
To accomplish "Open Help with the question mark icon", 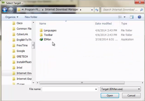I will (x=139, y=17).
